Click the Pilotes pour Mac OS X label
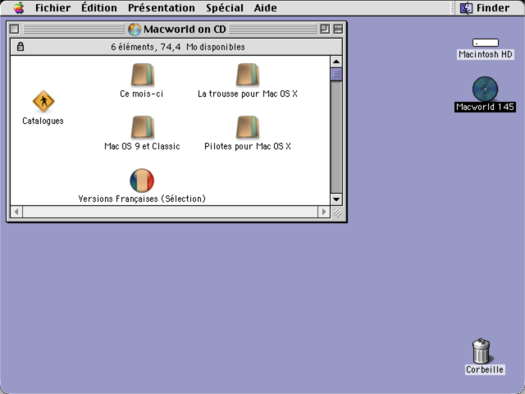Screen dimensions: 525x394 [248, 146]
